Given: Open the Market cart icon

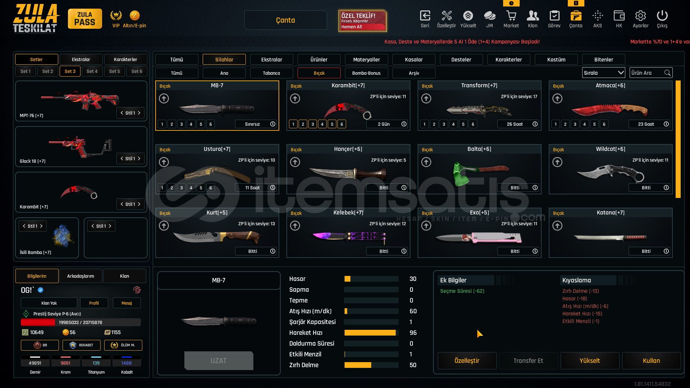Looking at the screenshot, I should pos(511,16).
